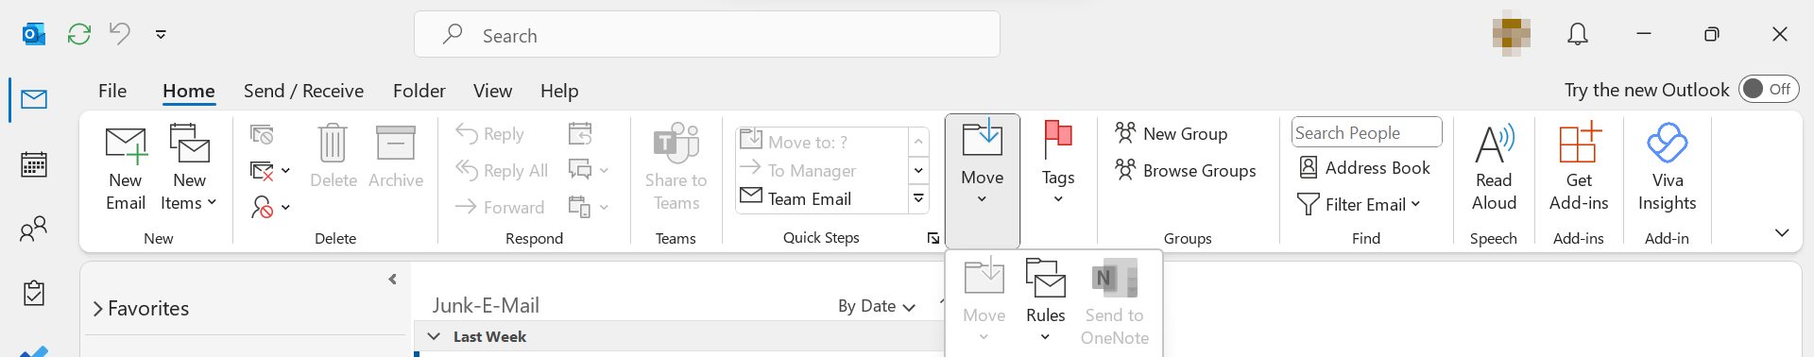Collapse the Last Week message group

(435, 336)
